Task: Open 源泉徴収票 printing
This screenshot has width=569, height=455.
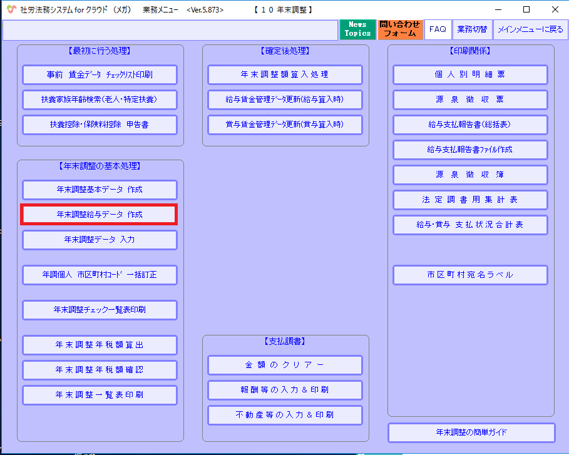Action: [x=470, y=100]
